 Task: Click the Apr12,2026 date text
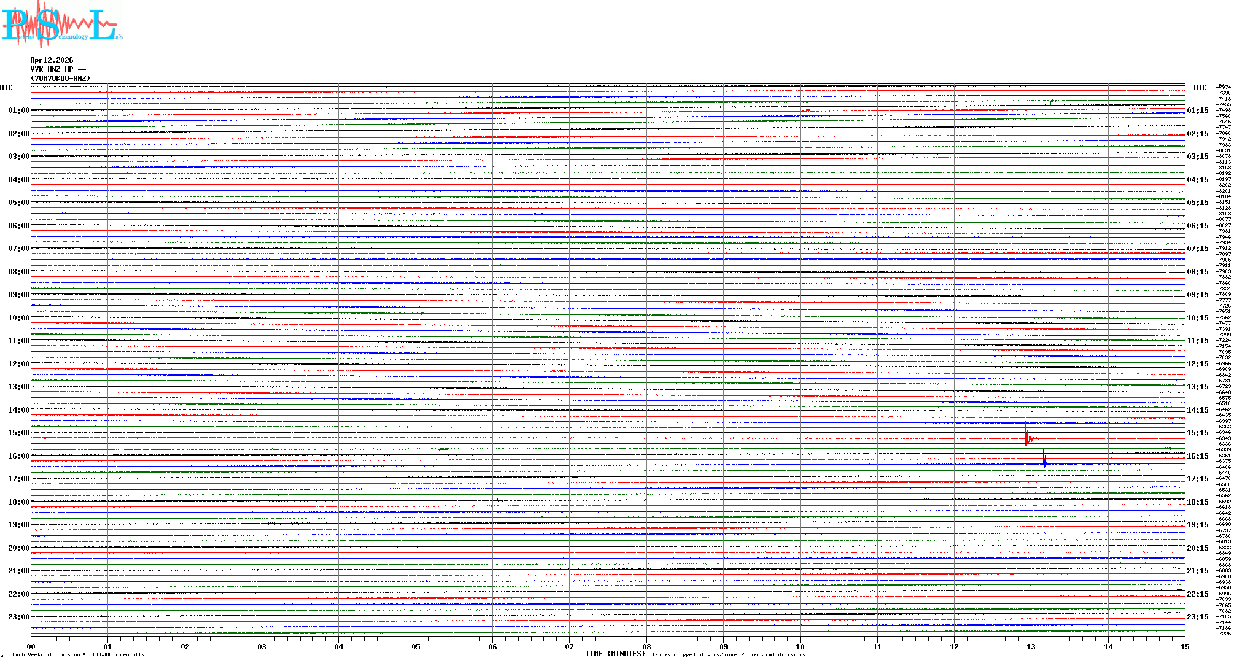tap(52, 60)
